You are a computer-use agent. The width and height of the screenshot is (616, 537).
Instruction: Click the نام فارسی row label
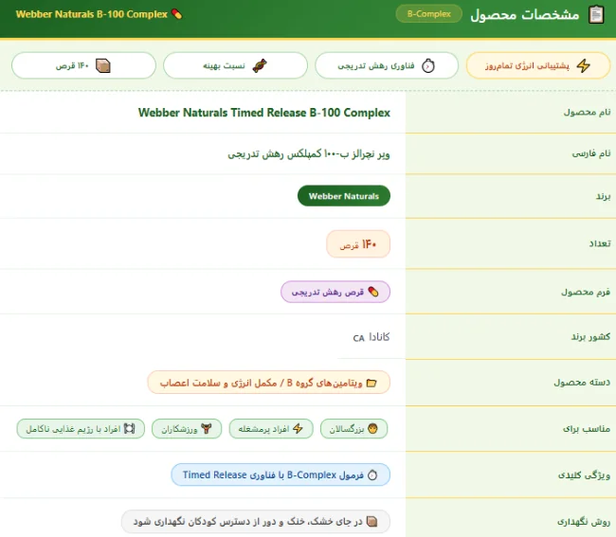[590, 153]
